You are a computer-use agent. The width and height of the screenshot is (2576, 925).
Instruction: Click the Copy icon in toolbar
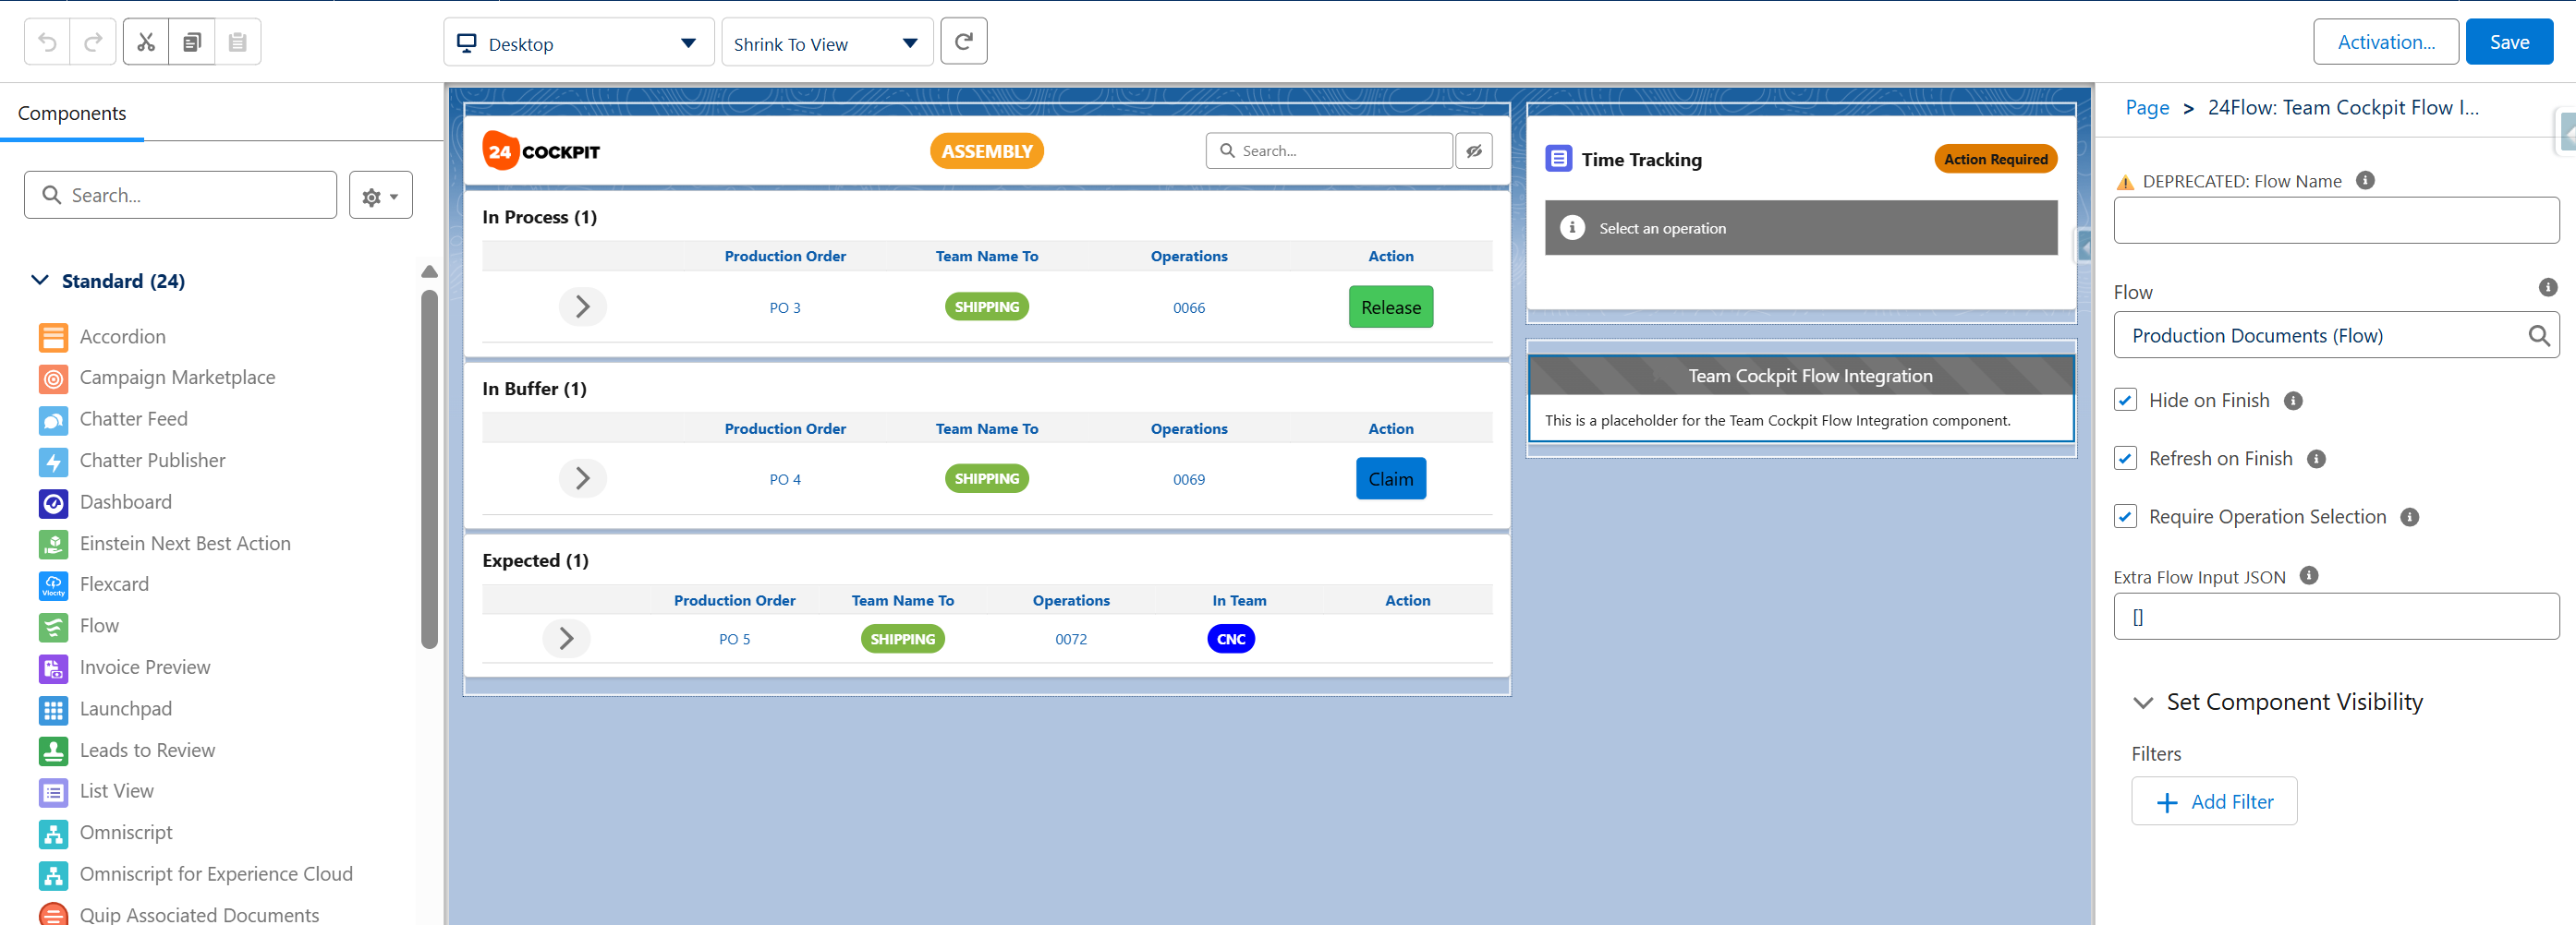tap(192, 42)
